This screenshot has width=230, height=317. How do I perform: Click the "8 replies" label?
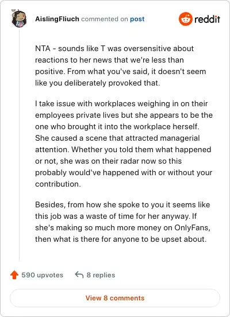101,275
